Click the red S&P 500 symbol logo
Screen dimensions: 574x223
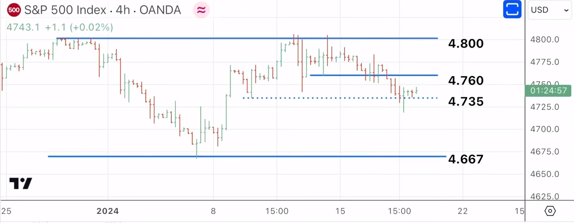[x=14, y=10]
